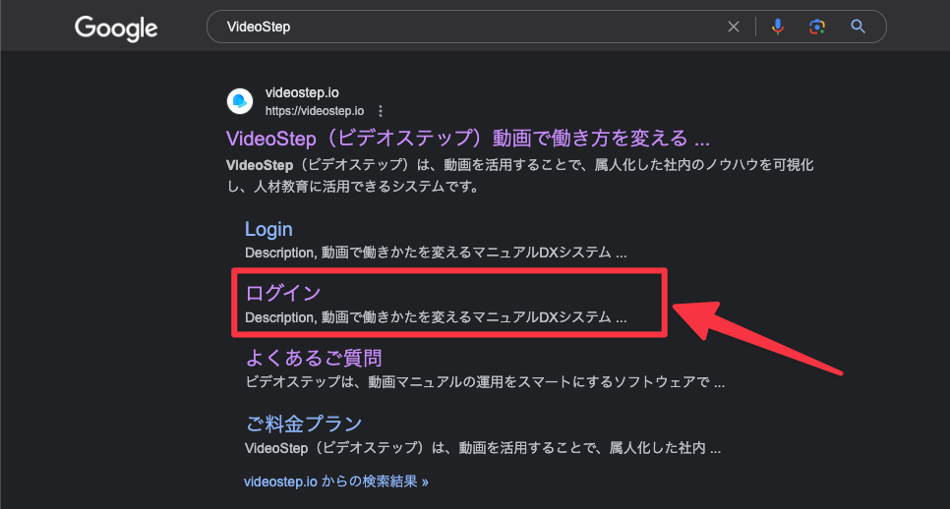Click the description under よくあるご質問
The width and height of the screenshot is (950, 509).
tap(485, 382)
